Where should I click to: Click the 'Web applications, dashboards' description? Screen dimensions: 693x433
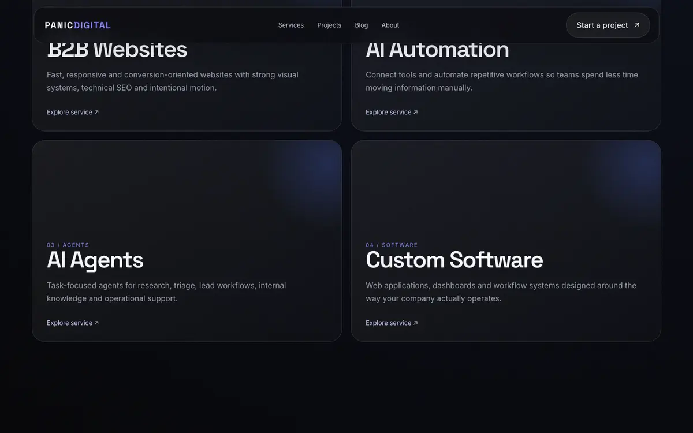pyautogui.click(x=501, y=292)
